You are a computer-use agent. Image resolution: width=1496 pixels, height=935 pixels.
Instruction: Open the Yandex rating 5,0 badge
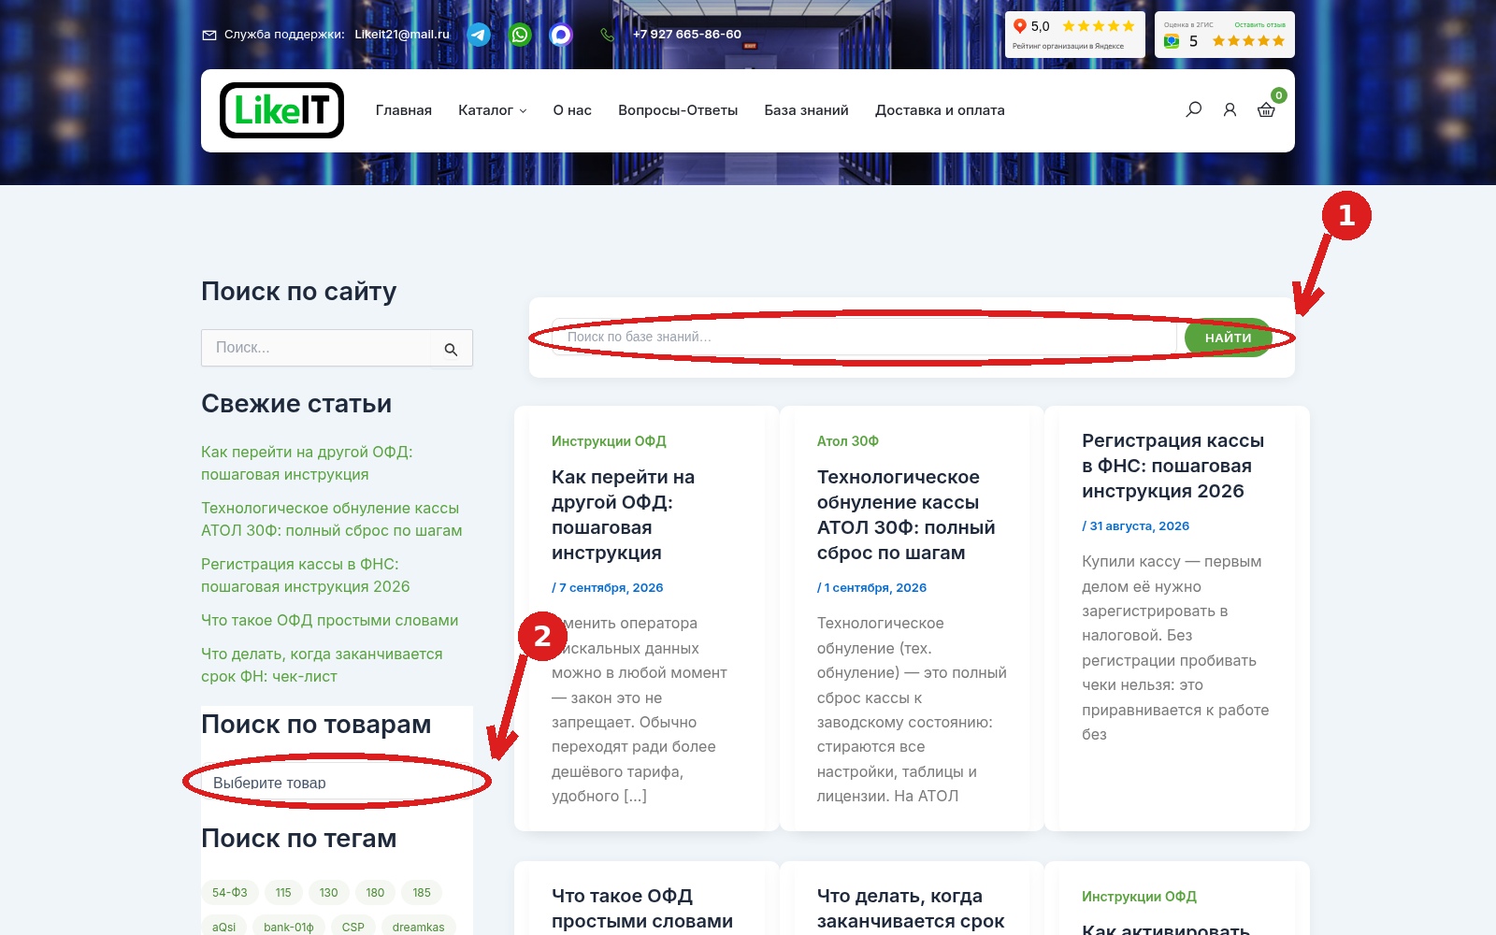pos(1075,35)
